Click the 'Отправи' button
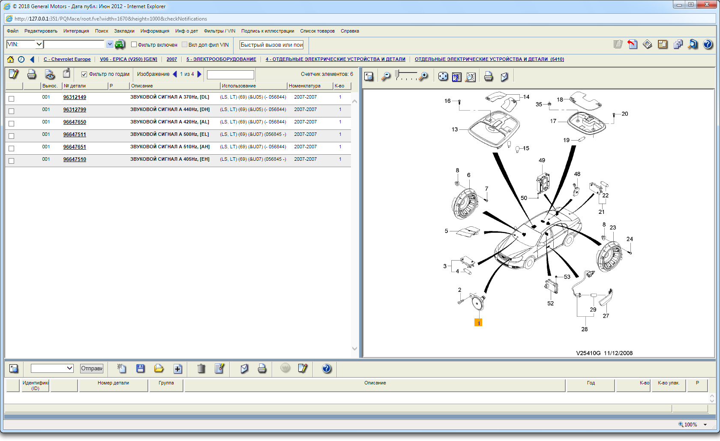 click(92, 368)
